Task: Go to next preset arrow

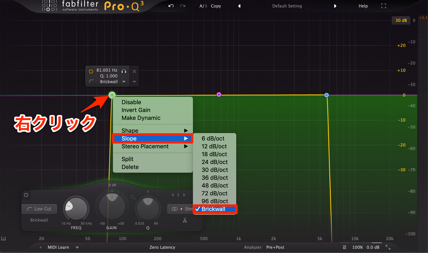Action: (335, 6)
